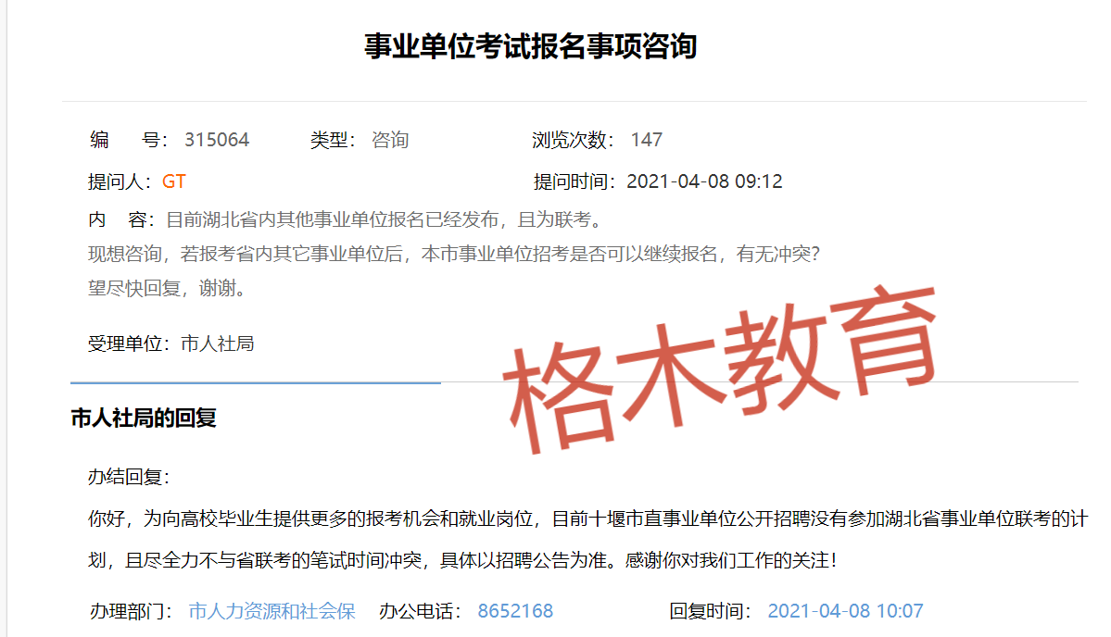The image size is (1111, 637).
Task: Select the 市人社局的回复 section heading
Action: click(x=144, y=418)
